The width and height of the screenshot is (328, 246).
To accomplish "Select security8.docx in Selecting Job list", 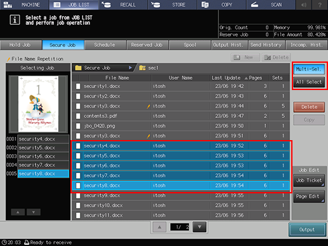I will pyautogui.click(x=43, y=174).
